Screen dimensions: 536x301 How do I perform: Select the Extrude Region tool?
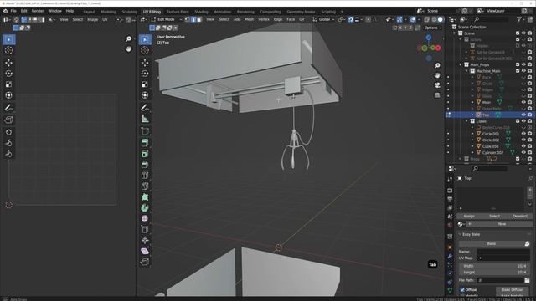point(145,143)
